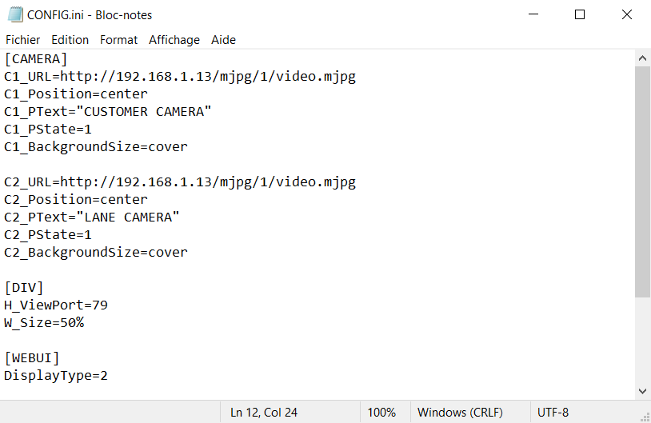The width and height of the screenshot is (651, 423).
Task: Open the Affichage menu
Action: click(x=174, y=39)
